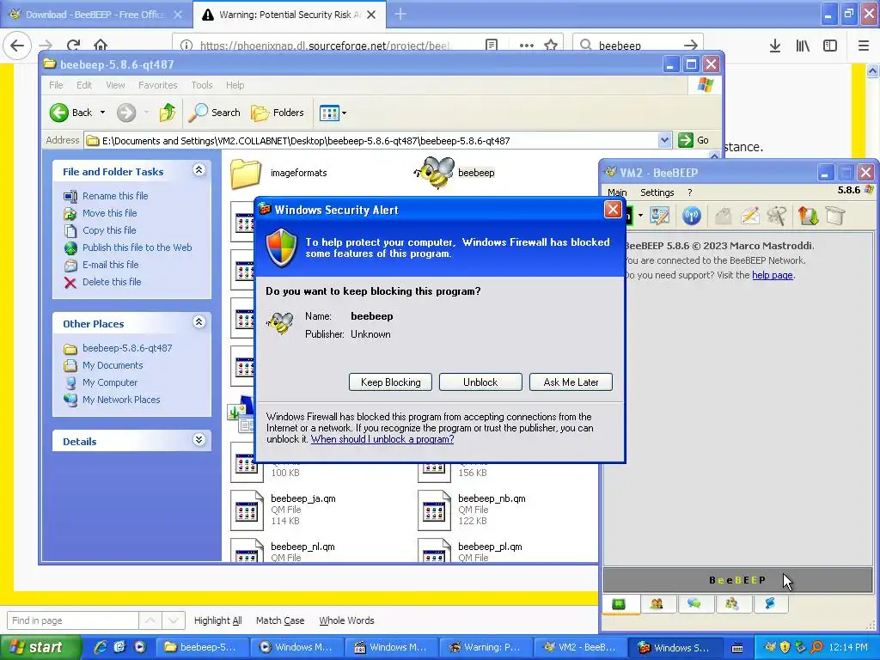Click Firefox reload page icon
Viewport: 880px width, 660px height.
[x=73, y=46]
